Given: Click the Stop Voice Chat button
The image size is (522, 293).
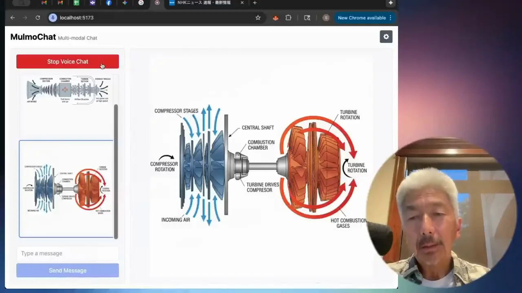Looking at the screenshot, I should (68, 61).
